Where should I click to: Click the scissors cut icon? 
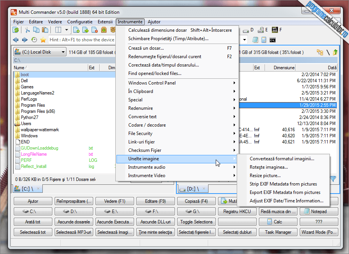point(27,30)
